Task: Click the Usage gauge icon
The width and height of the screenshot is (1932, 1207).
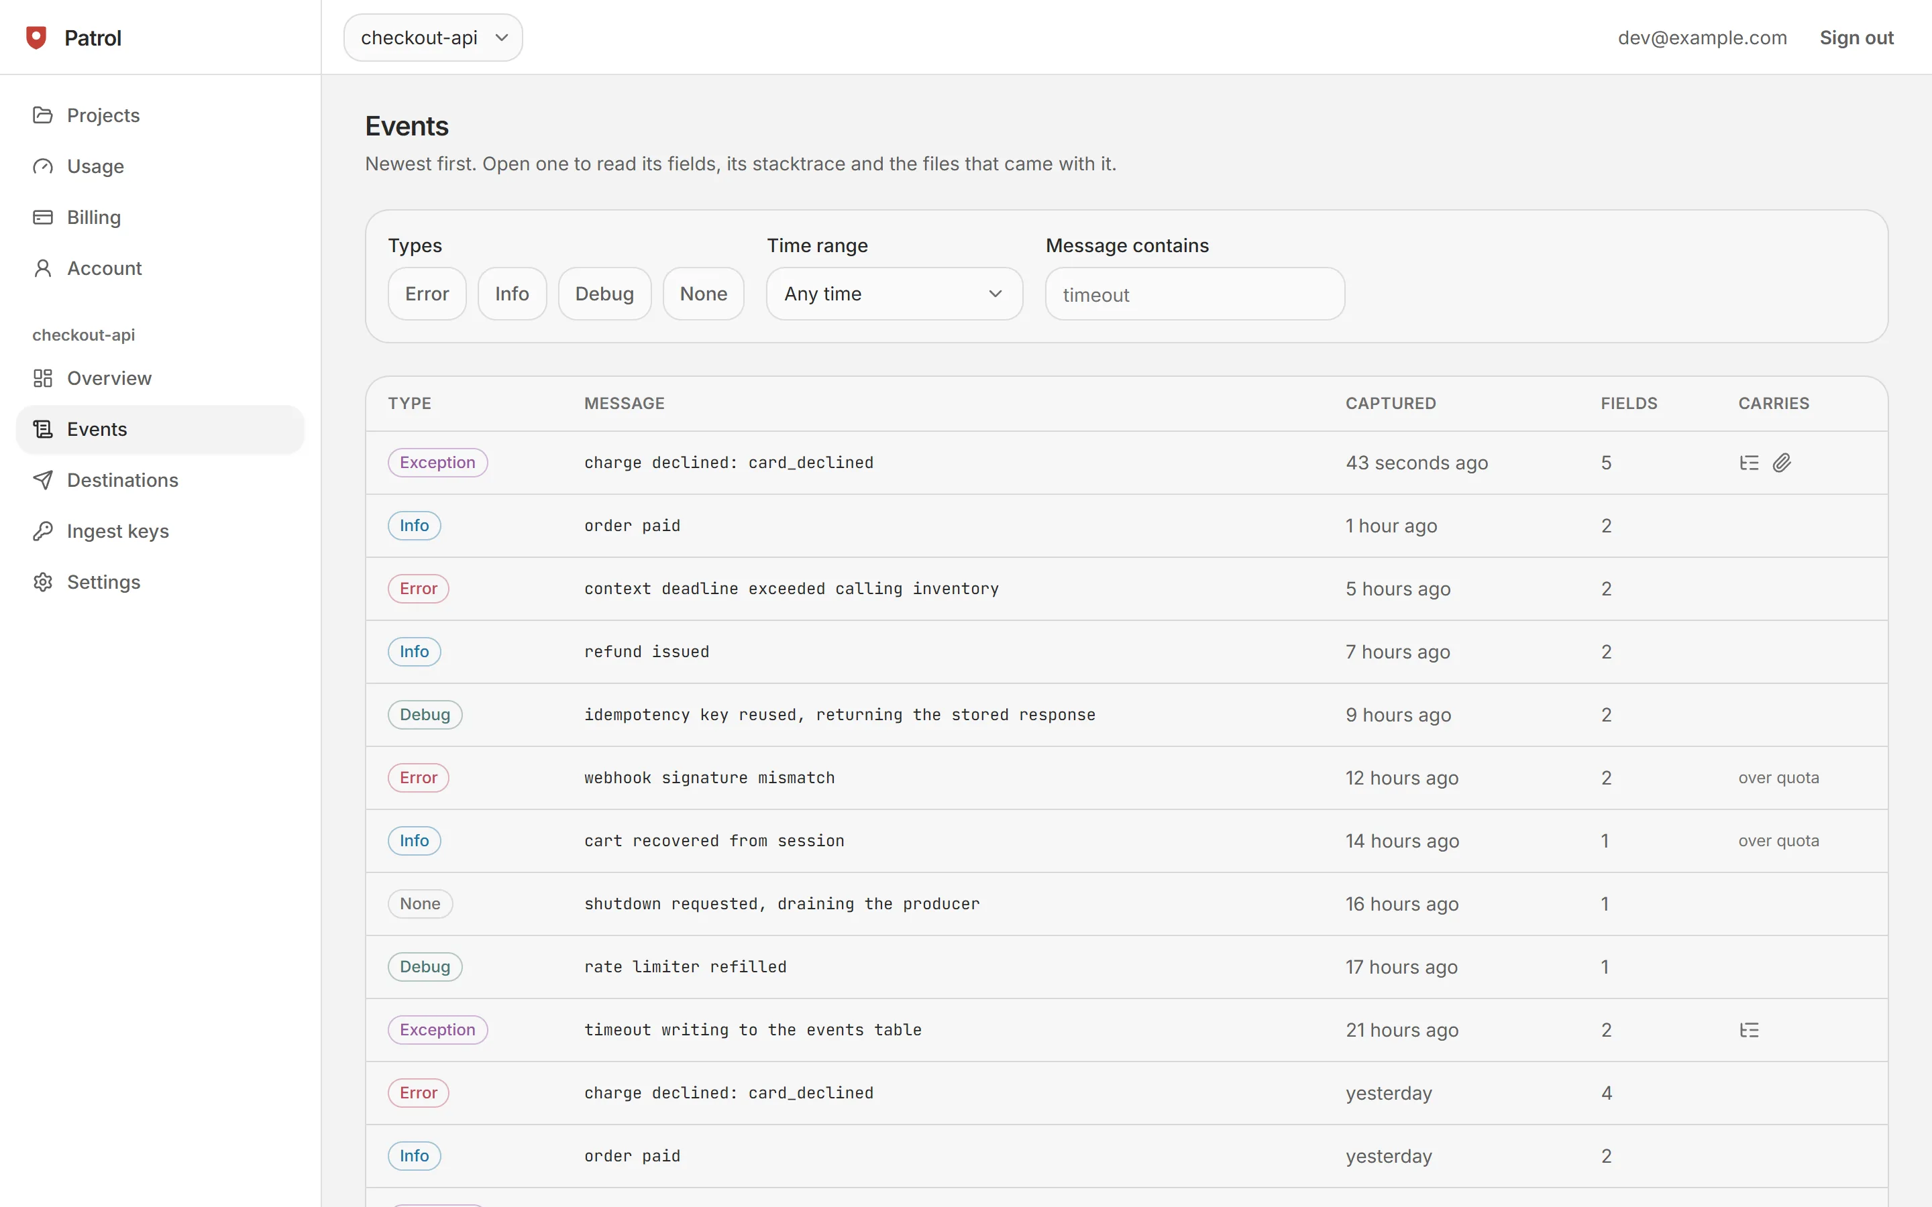Action: coord(43,166)
